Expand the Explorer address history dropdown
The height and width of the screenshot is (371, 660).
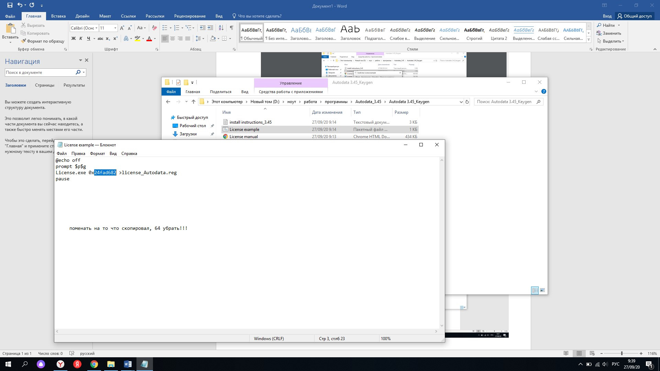(x=461, y=102)
